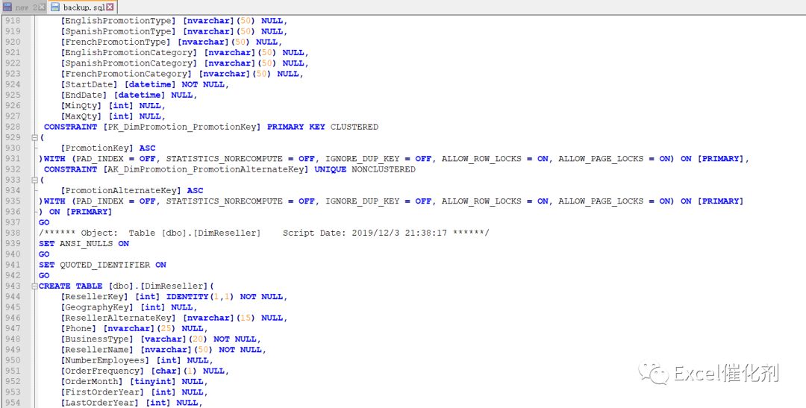Image resolution: width=806 pixels, height=408 pixels.
Task: Click the GO statement on line 937
Action: pyautogui.click(x=44, y=222)
